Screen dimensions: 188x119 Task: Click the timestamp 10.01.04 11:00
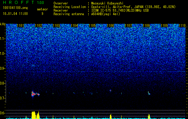[x=15, y=13]
